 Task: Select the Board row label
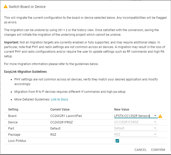click(12, 116)
